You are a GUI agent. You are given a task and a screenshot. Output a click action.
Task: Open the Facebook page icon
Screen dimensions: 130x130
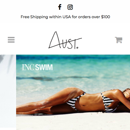click(60, 7)
